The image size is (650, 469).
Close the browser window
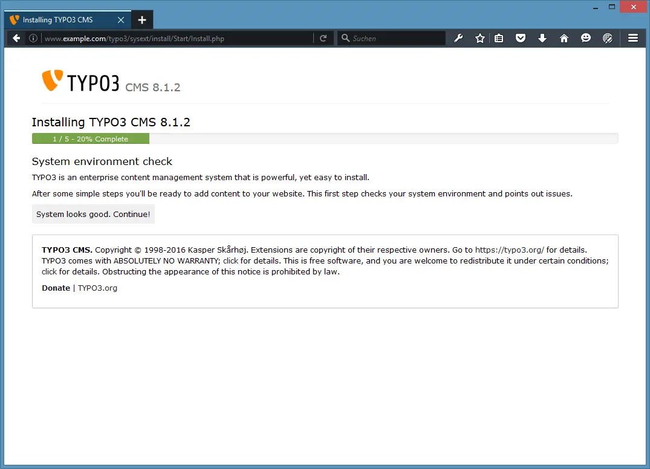click(634, 7)
